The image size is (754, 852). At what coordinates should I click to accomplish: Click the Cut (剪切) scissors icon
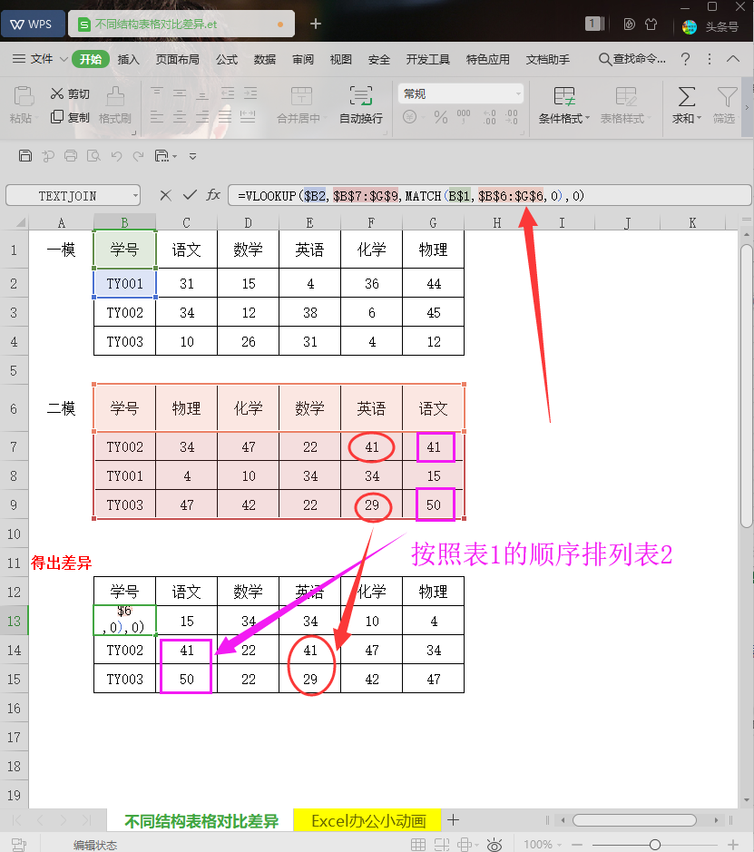tap(57, 93)
